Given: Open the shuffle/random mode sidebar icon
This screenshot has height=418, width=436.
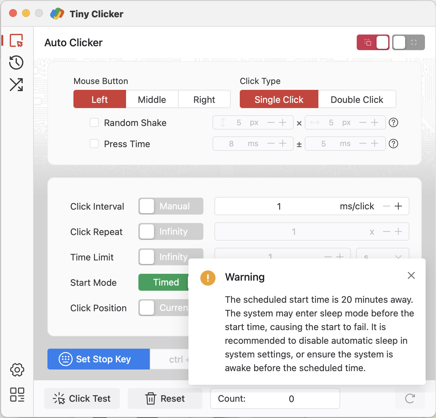Looking at the screenshot, I should coord(16,85).
